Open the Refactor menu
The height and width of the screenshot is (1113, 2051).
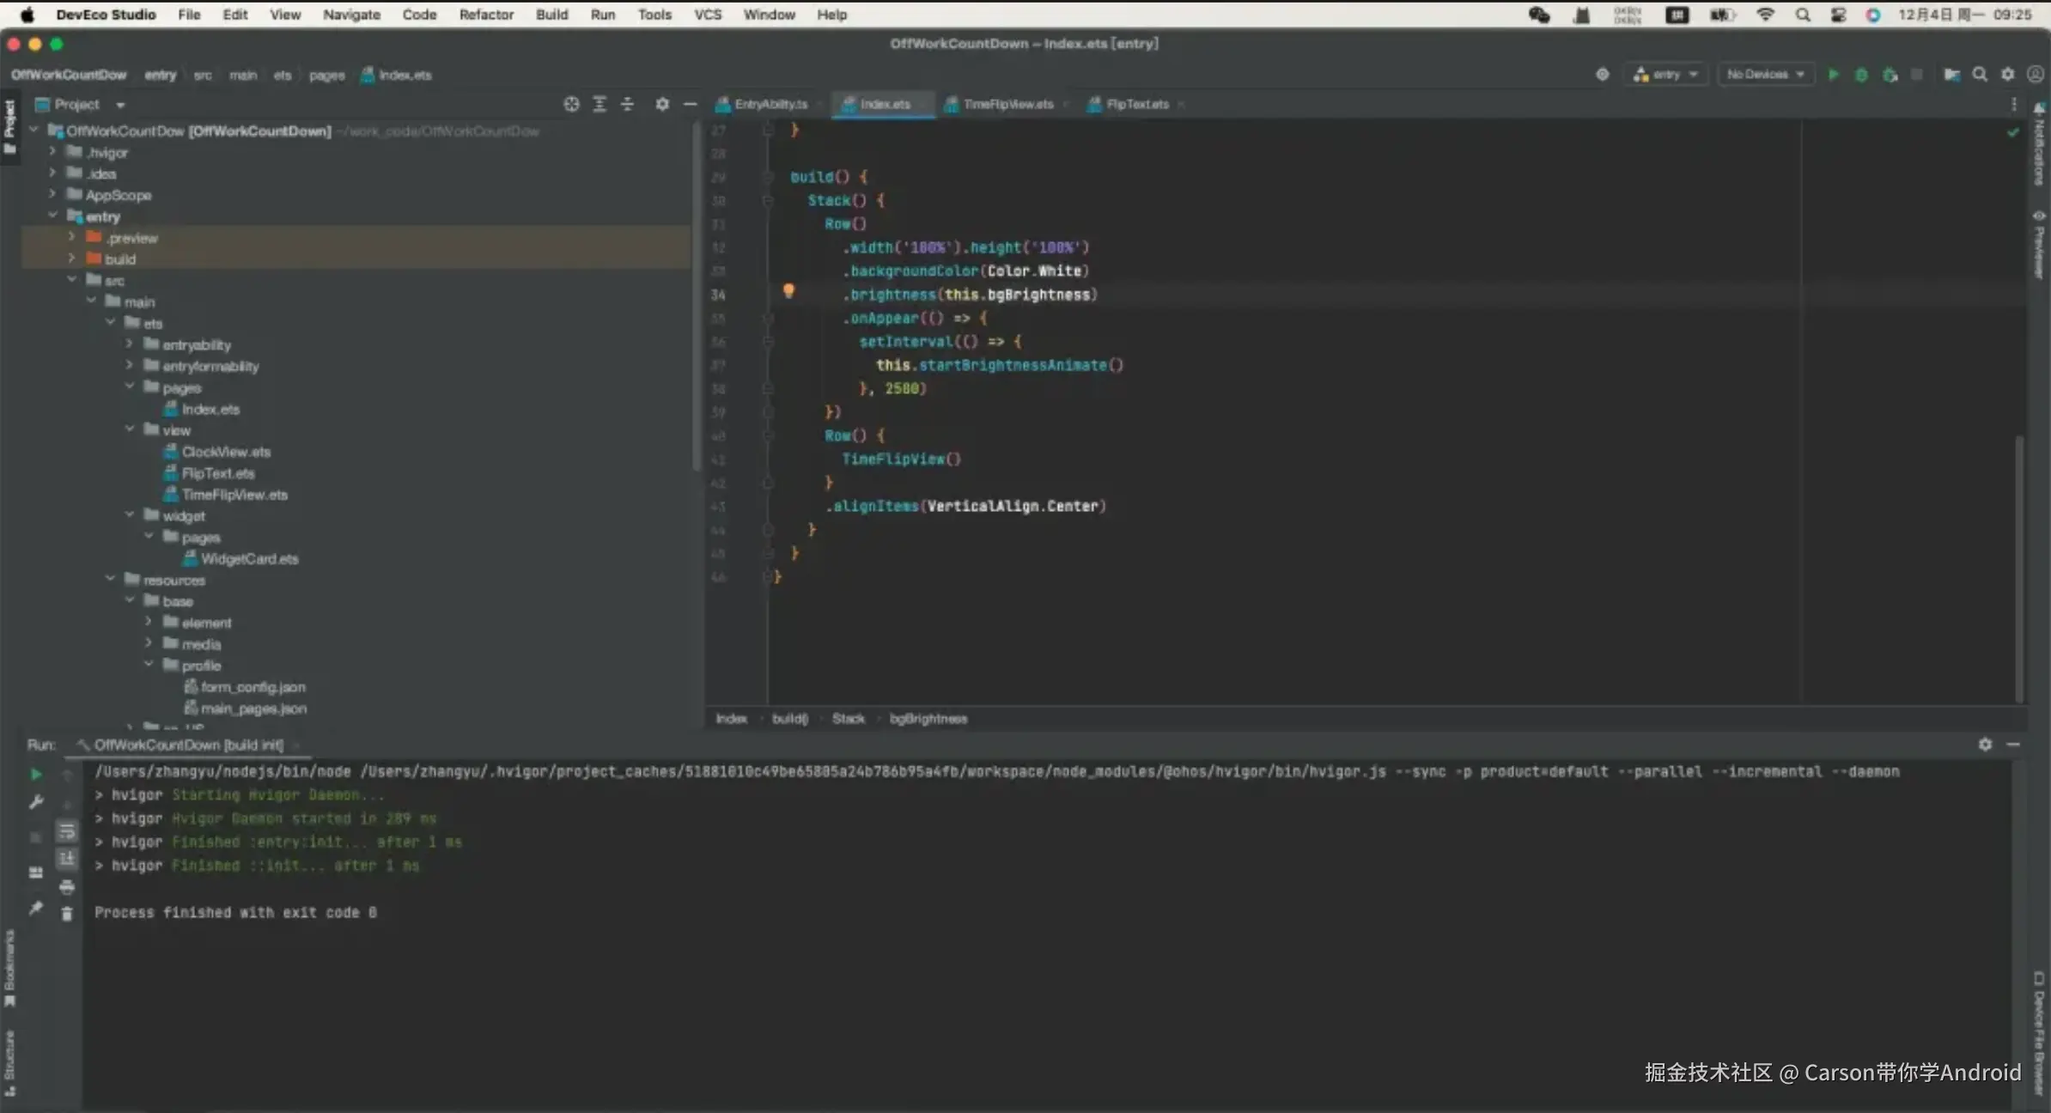pyautogui.click(x=485, y=15)
